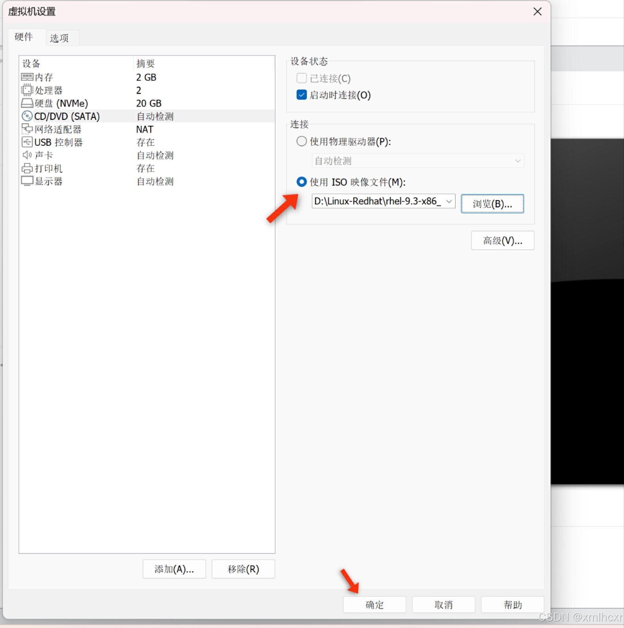Select the NAT network summary

pos(145,129)
